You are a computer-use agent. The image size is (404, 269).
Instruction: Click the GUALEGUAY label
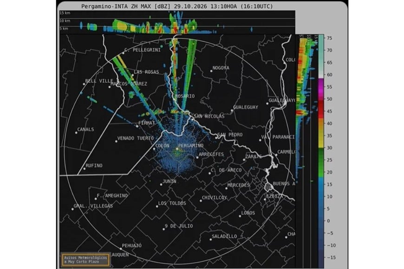point(246,107)
